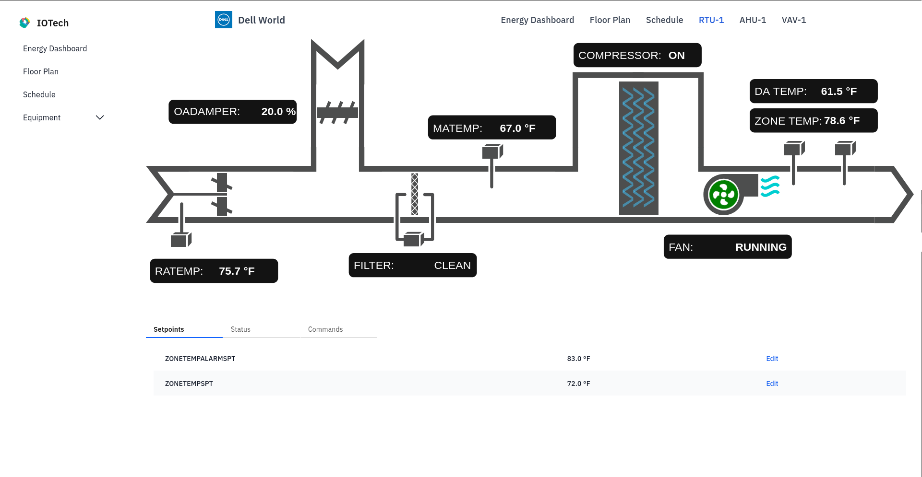
Task: Click the mixed air temperature sensor
Action: [x=492, y=165]
